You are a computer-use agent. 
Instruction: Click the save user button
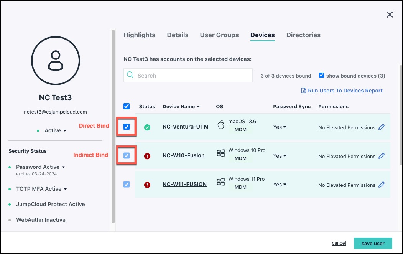click(x=373, y=243)
